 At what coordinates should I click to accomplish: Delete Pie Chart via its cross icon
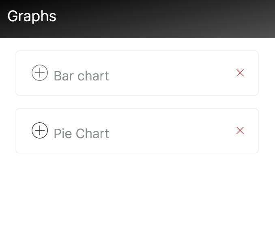click(x=240, y=130)
